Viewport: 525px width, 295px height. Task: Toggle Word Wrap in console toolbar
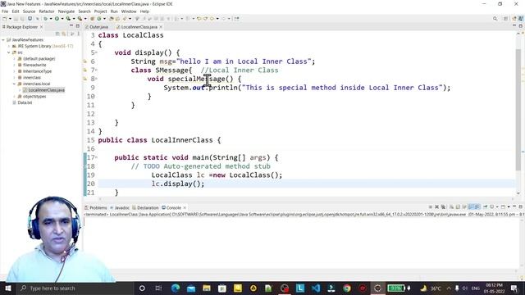464,207
